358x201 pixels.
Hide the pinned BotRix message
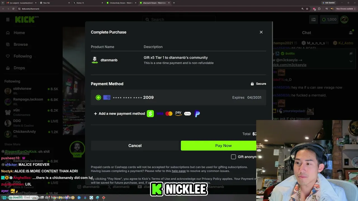click(x=351, y=54)
